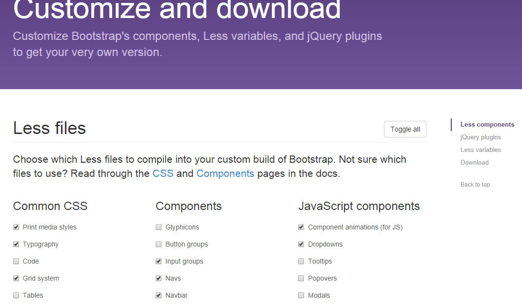Screen dimensions: 522x305
Task: Disable the Navs checkbox
Action: [159, 278]
